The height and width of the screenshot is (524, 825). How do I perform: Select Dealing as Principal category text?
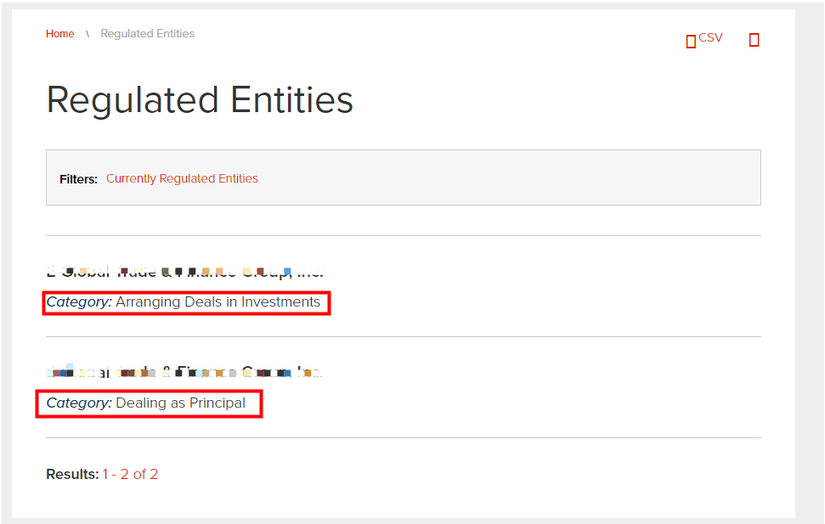tap(181, 403)
